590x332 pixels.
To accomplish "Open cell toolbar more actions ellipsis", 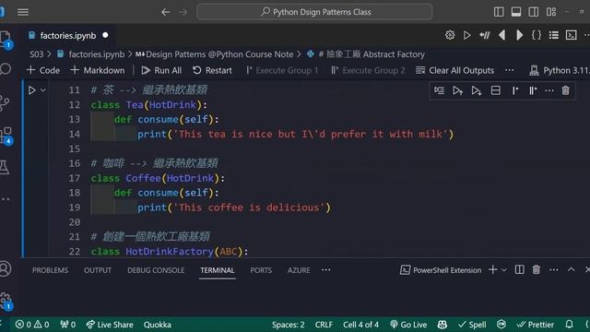I will 549,90.
